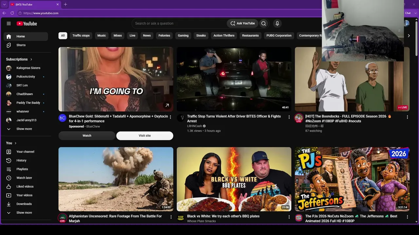
Task: Click the Boondocks live channel avatar
Action: (x=299, y=118)
